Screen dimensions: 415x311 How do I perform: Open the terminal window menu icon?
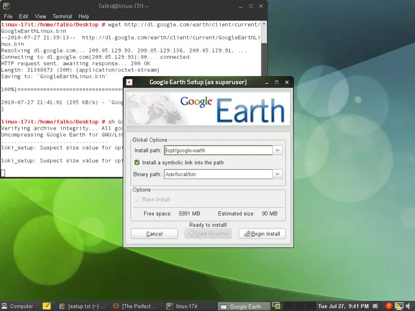pos(6,6)
